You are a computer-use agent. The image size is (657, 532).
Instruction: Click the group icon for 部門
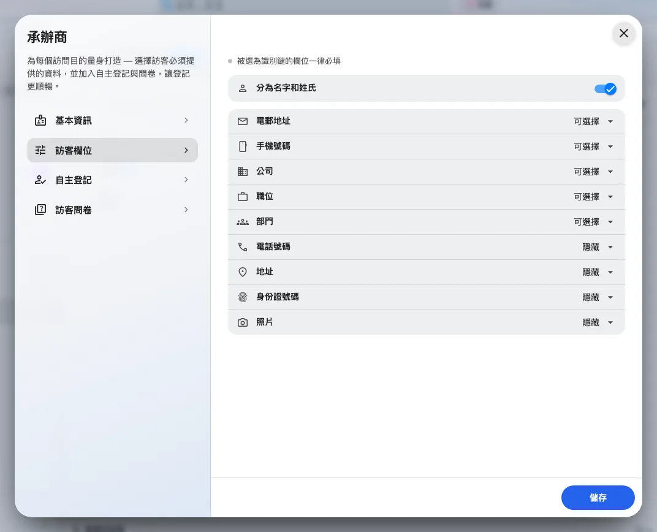[x=243, y=222]
